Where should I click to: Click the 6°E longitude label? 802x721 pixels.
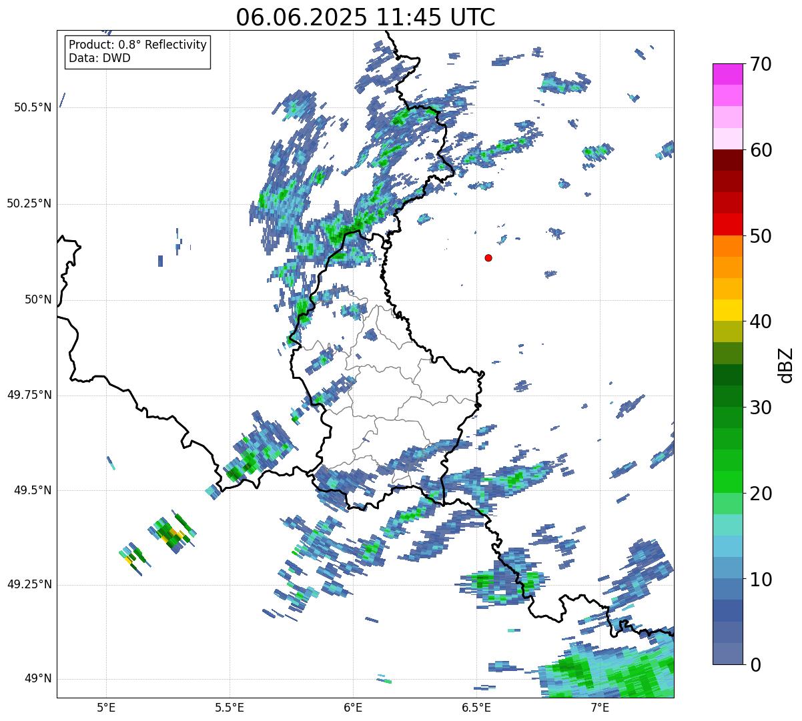click(353, 707)
